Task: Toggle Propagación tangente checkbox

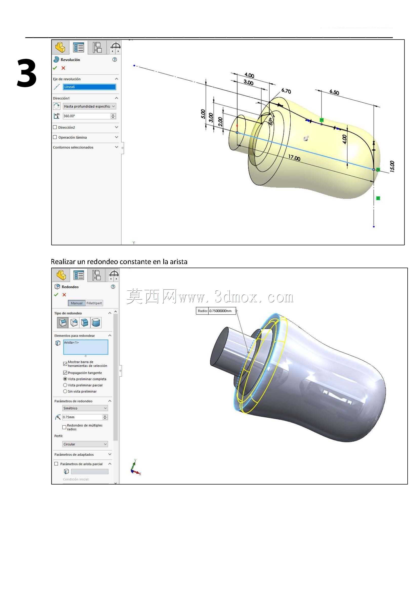Action: click(x=65, y=373)
